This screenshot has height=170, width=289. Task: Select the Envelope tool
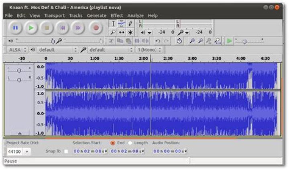(122, 24)
